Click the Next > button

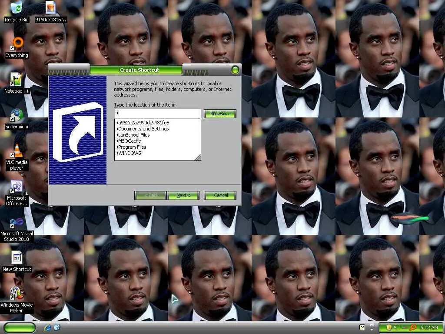184,195
